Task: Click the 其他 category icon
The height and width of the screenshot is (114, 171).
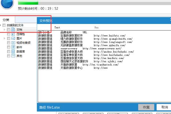Action: [x=13, y=56]
